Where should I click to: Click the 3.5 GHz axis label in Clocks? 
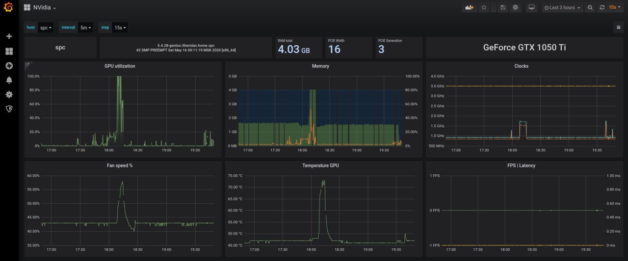click(x=437, y=86)
